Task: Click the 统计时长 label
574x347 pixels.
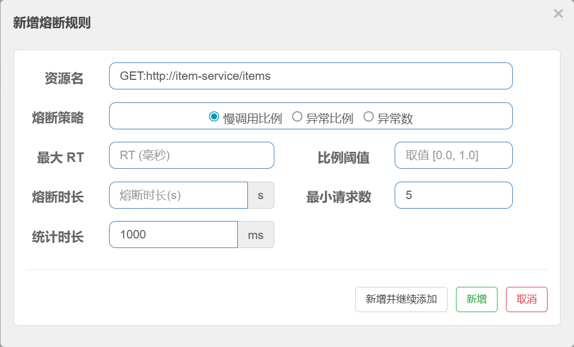Action: tap(58, 237)
